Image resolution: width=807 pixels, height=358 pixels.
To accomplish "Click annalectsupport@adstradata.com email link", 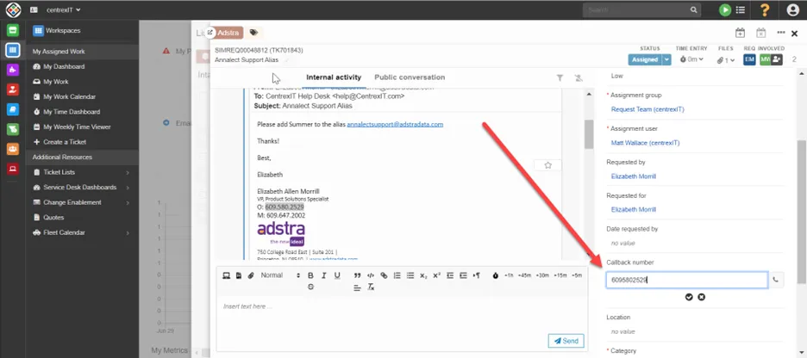I will tap(395, 124).
